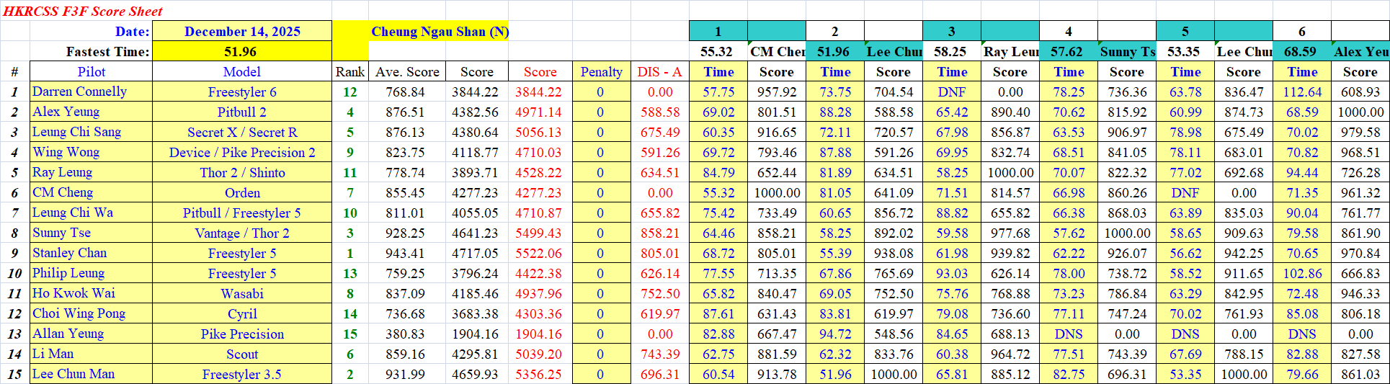Screen dimensions: 1390x384
Task: Select the Device / Pike Precision 2 cell
Action: pyautogui.click(x=242, y=152)
